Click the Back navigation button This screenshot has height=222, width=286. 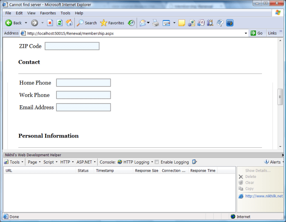point(13,23)
